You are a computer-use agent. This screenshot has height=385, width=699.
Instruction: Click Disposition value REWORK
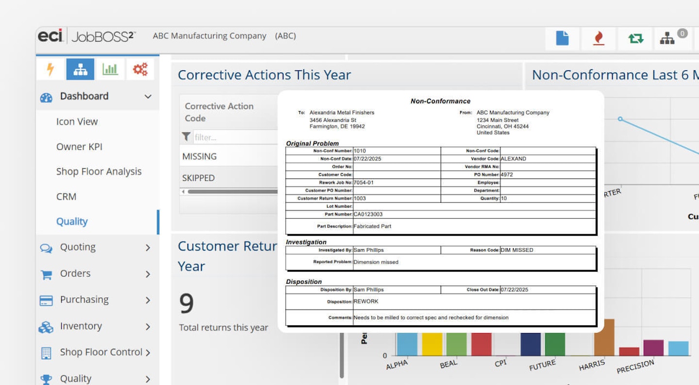366,301
